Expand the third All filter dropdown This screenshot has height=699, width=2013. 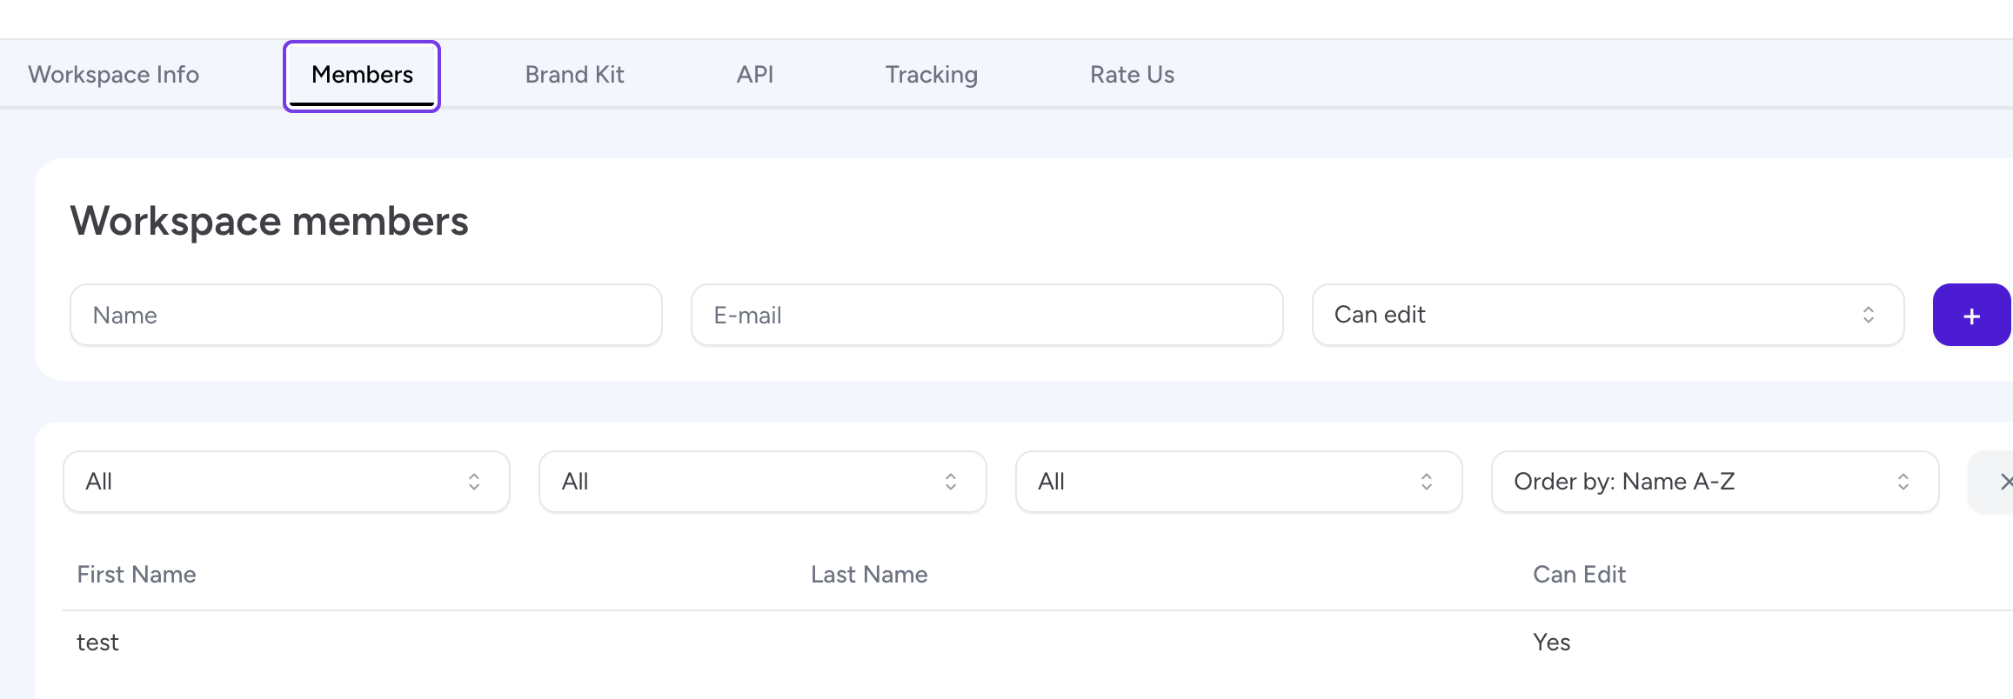(x=1239, y=482)
